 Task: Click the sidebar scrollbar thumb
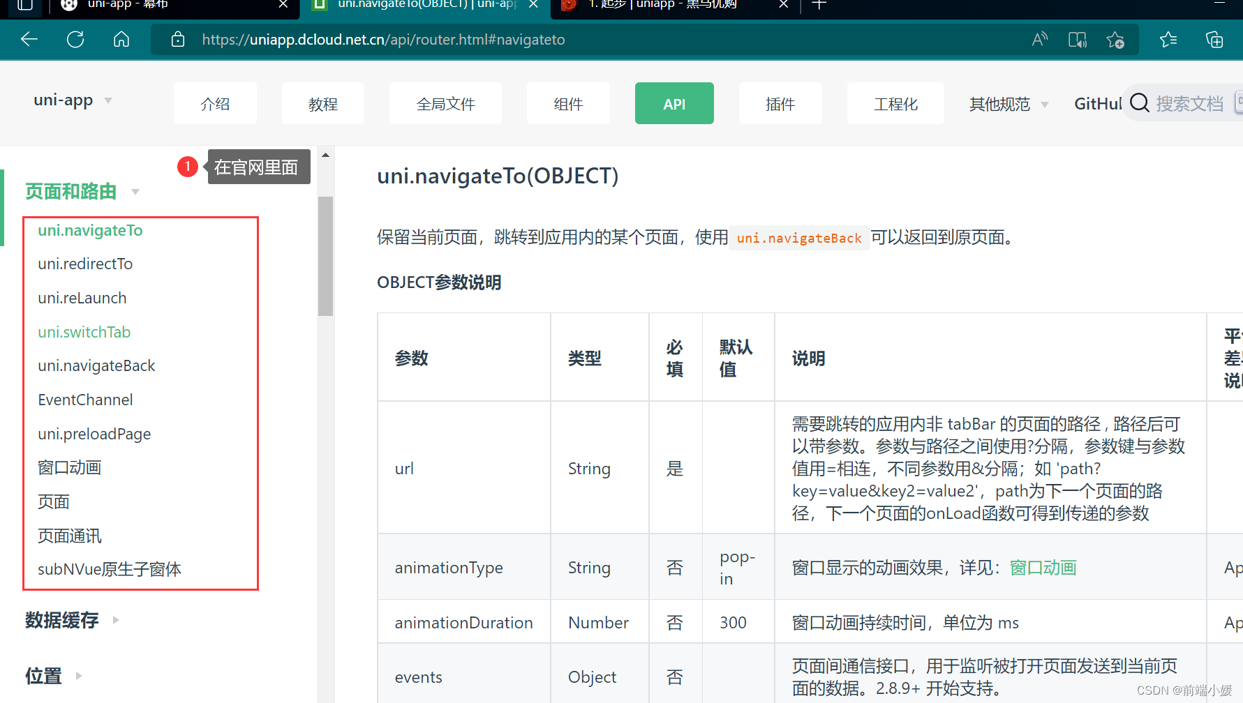point(325,256)
